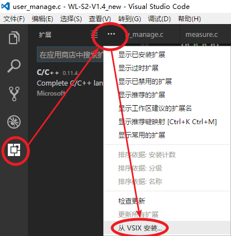Select 显示推荐键映射 menu item
This screenshot has width=231, height=236.
click(x=167, y=122)
